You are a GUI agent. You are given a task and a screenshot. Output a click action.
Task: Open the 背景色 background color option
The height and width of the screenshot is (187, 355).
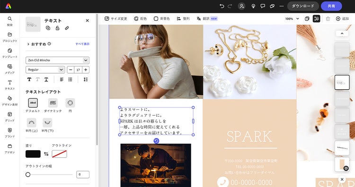pos(162,19)
